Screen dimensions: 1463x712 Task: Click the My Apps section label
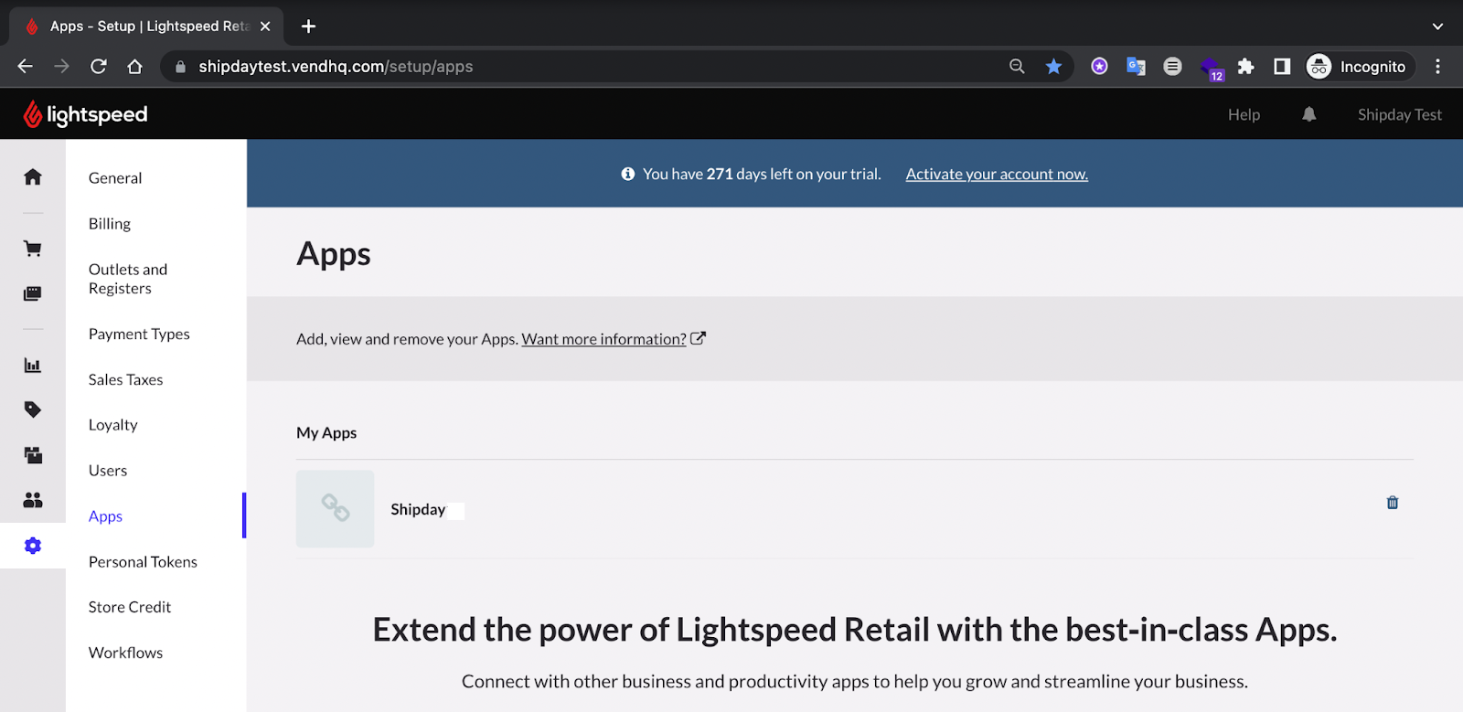(326, 432)
